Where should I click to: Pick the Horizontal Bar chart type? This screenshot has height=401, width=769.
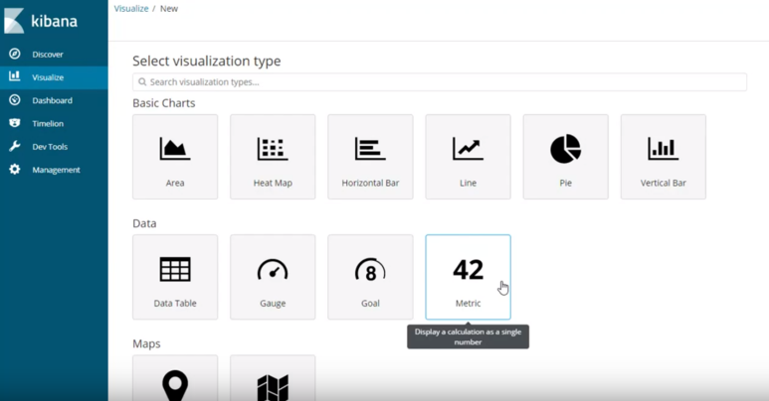pyautogui.click(x=370, y=157)
